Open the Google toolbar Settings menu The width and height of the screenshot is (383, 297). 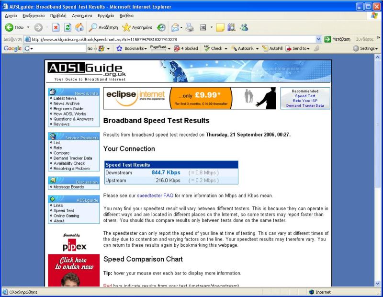tap(365, 48)
